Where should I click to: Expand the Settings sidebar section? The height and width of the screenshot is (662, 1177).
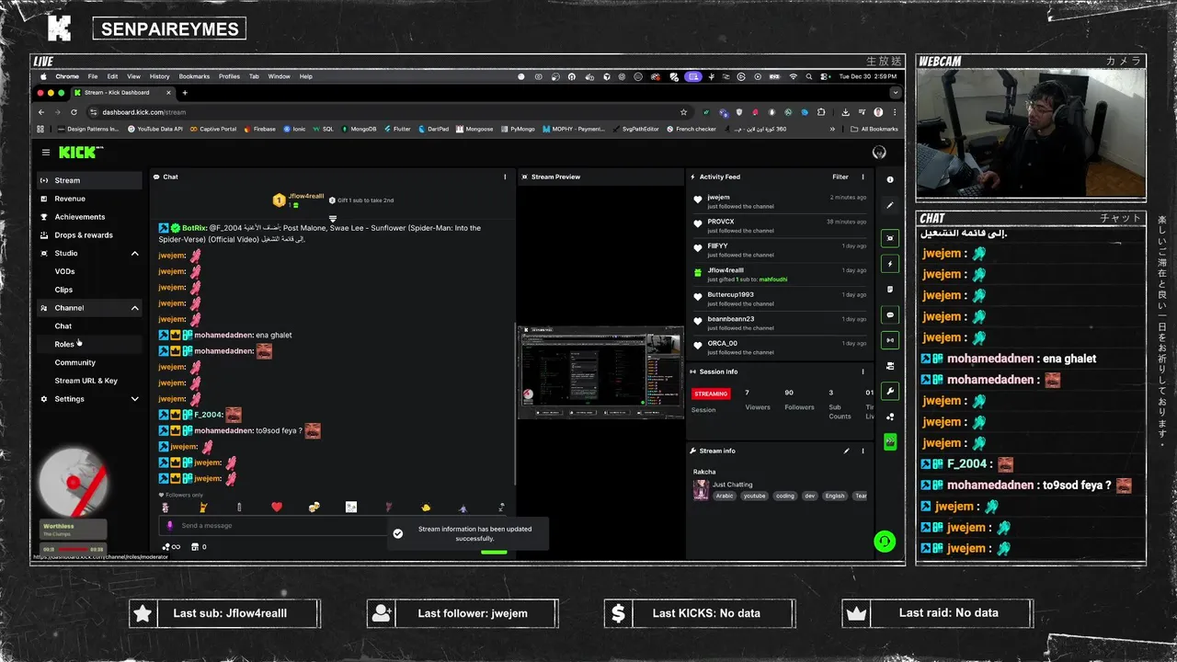(x=134, y=399)
